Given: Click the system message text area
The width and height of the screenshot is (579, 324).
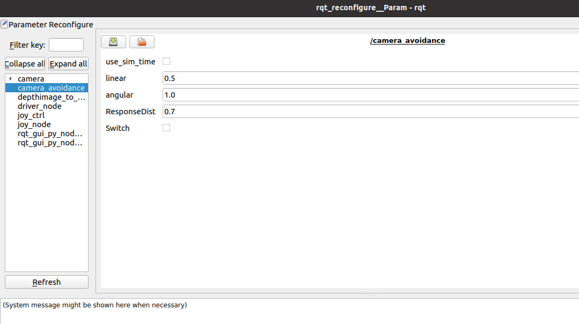Looking at the screenshot, I should [290, 311].
